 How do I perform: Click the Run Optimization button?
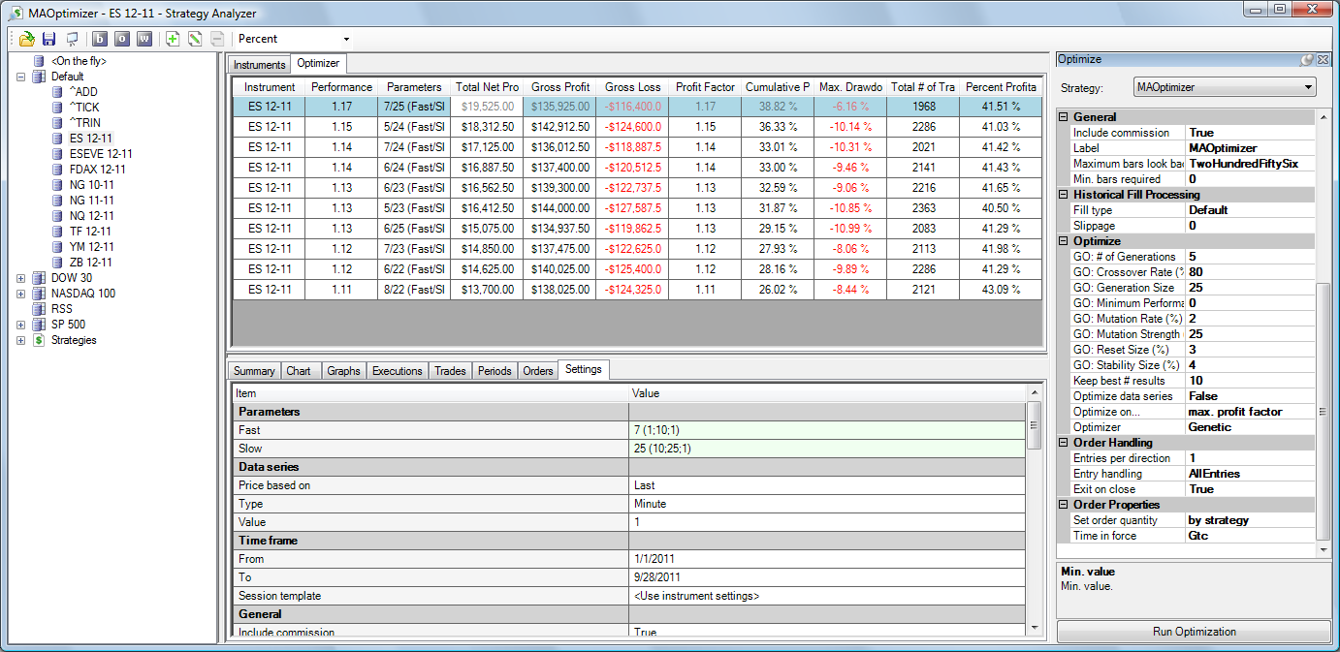1194,632
